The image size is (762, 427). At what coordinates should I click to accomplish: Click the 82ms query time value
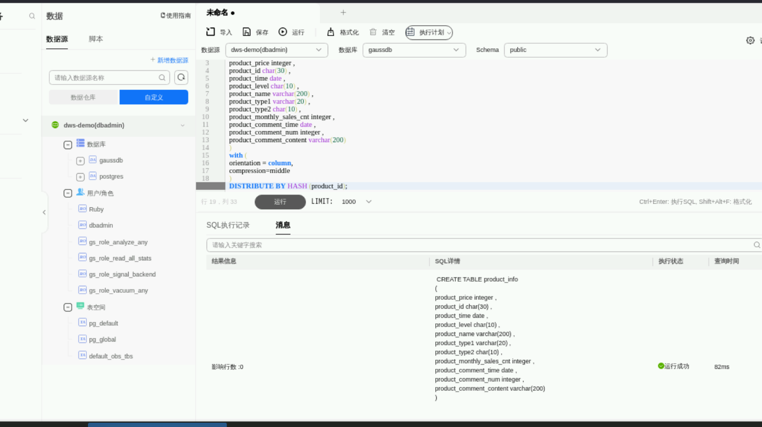point(722,367)
